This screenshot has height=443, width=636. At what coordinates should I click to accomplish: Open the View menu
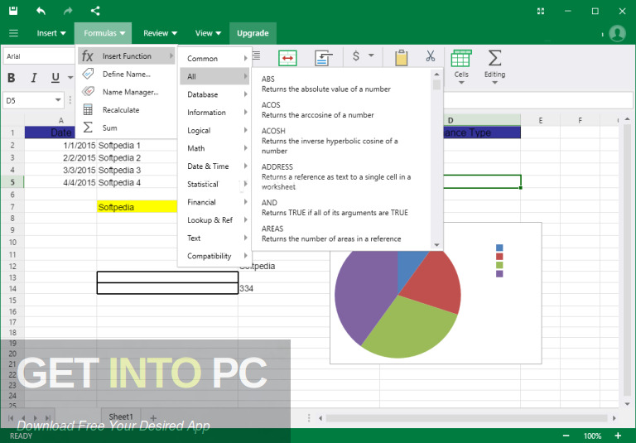(x=208, y=33)
